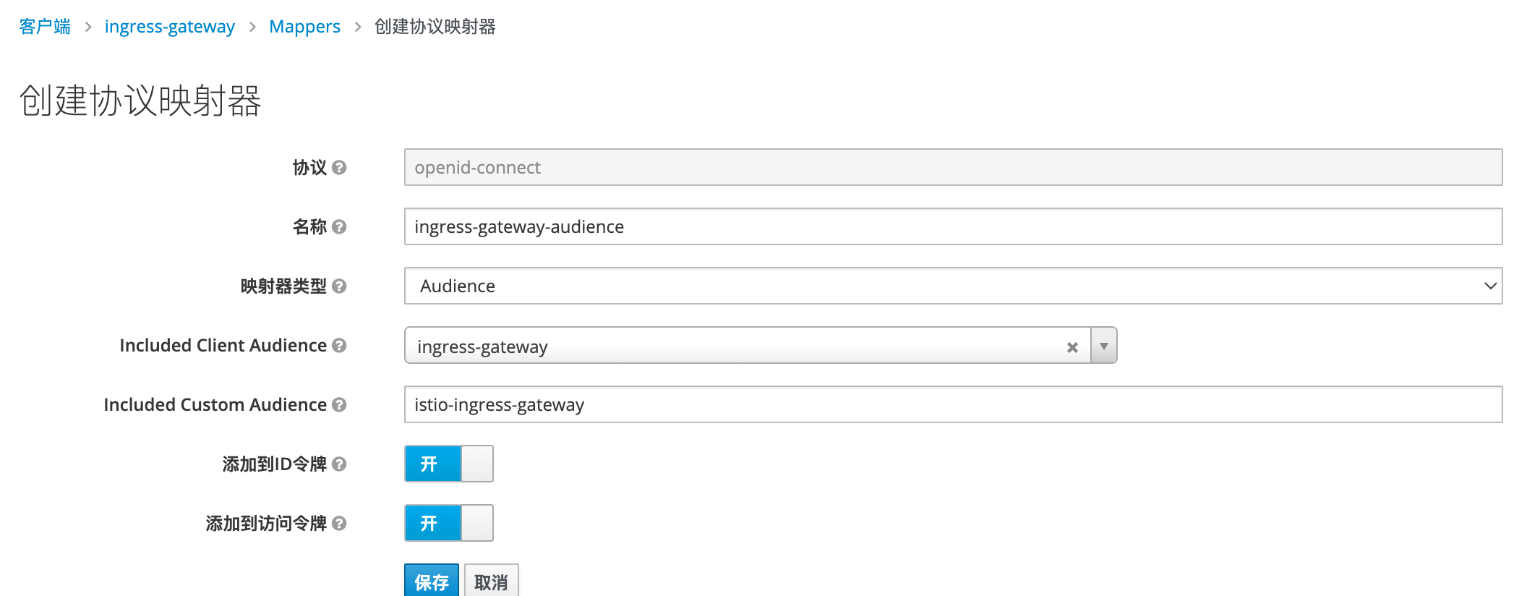The image size is (1514, 596).
Task: Click the help icon next to 协议
Action: coord(339,167)
